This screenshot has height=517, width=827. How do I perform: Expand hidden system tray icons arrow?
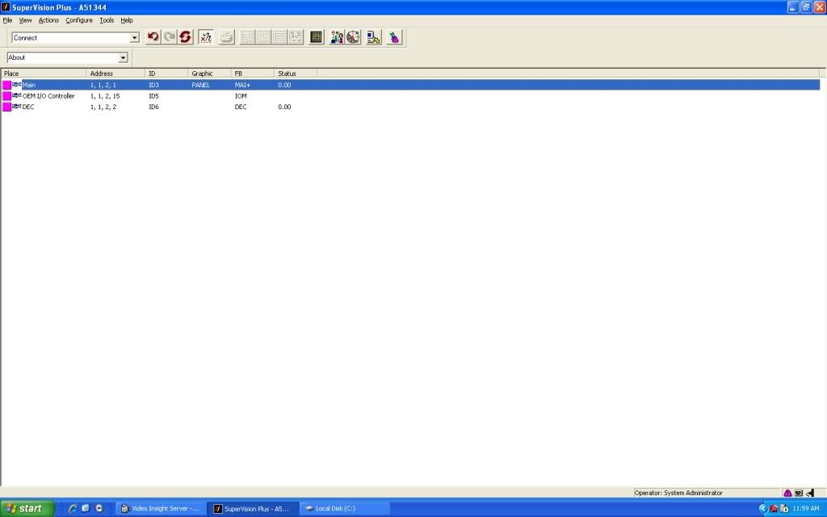click(762, 509)
